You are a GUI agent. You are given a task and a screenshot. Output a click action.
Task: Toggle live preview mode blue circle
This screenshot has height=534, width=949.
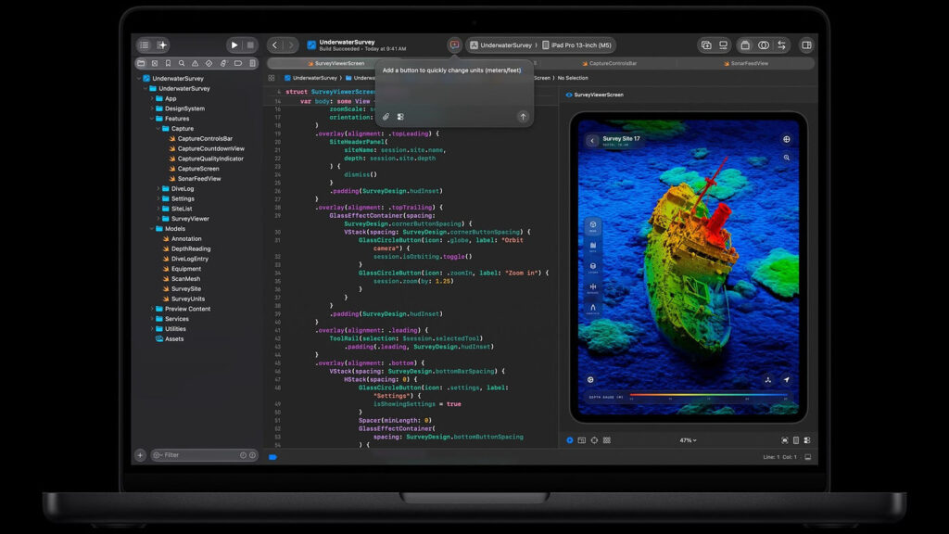point(570,440)
